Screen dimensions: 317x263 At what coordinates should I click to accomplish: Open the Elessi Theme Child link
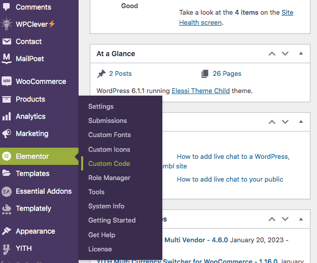coord(200,91)
